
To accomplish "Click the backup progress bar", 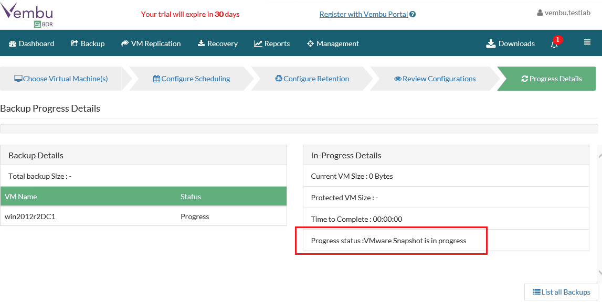I will pos(299,129).
